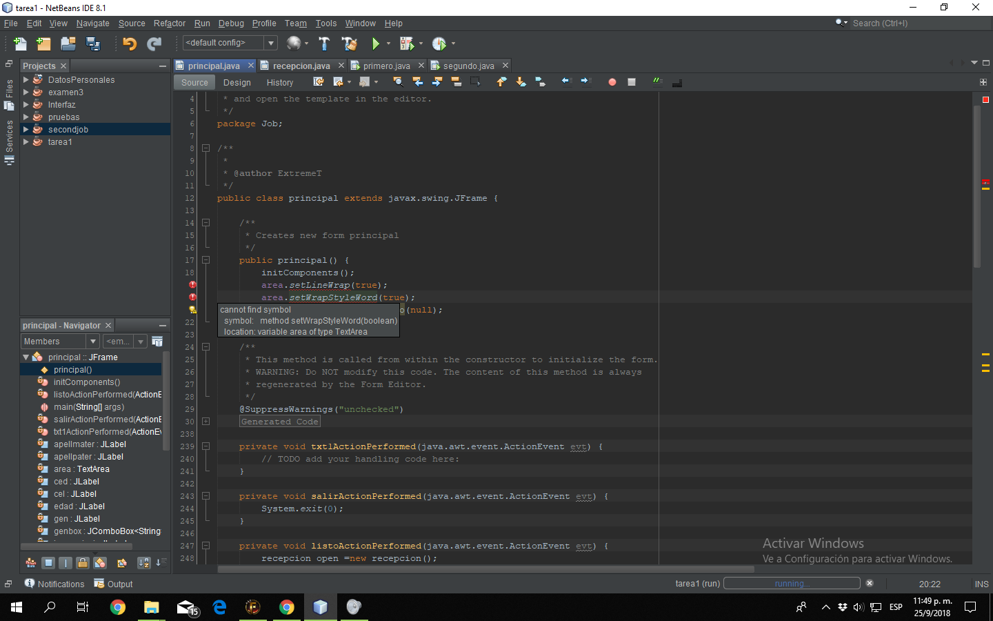
Task: Click the Profile Project clock icon
Action: tap(439, 43)
